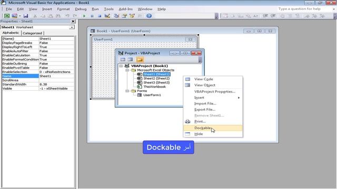Click the Cut scissors icon
The width and height of the screenshot is (337, 189).
pyautogui.click(x=35, y=16)
